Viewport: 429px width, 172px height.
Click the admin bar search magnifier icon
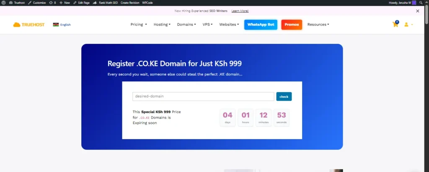(x=421, y=3)
